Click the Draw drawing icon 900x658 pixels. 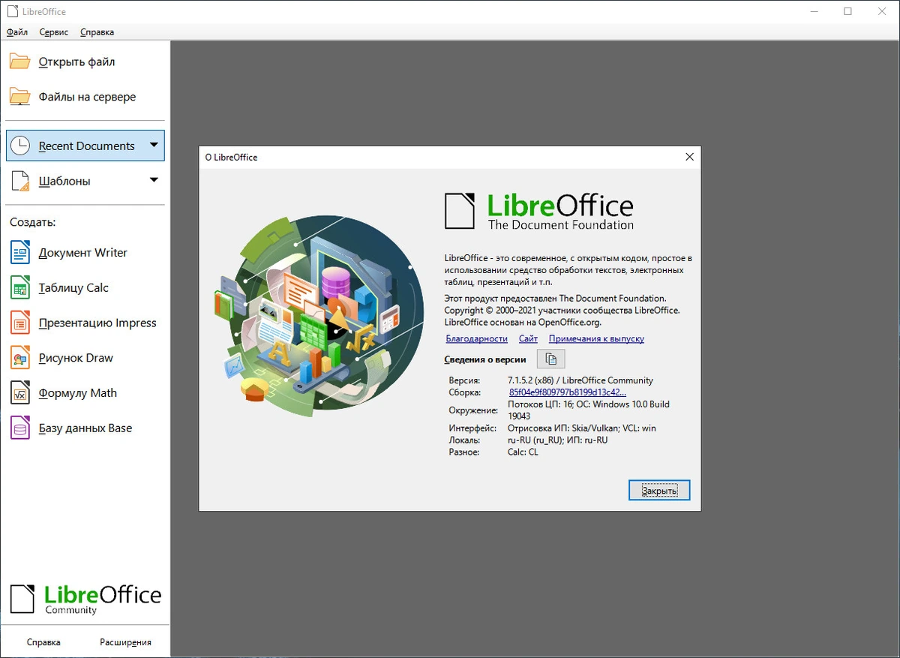pyautogui.click(x=20, y=358)
